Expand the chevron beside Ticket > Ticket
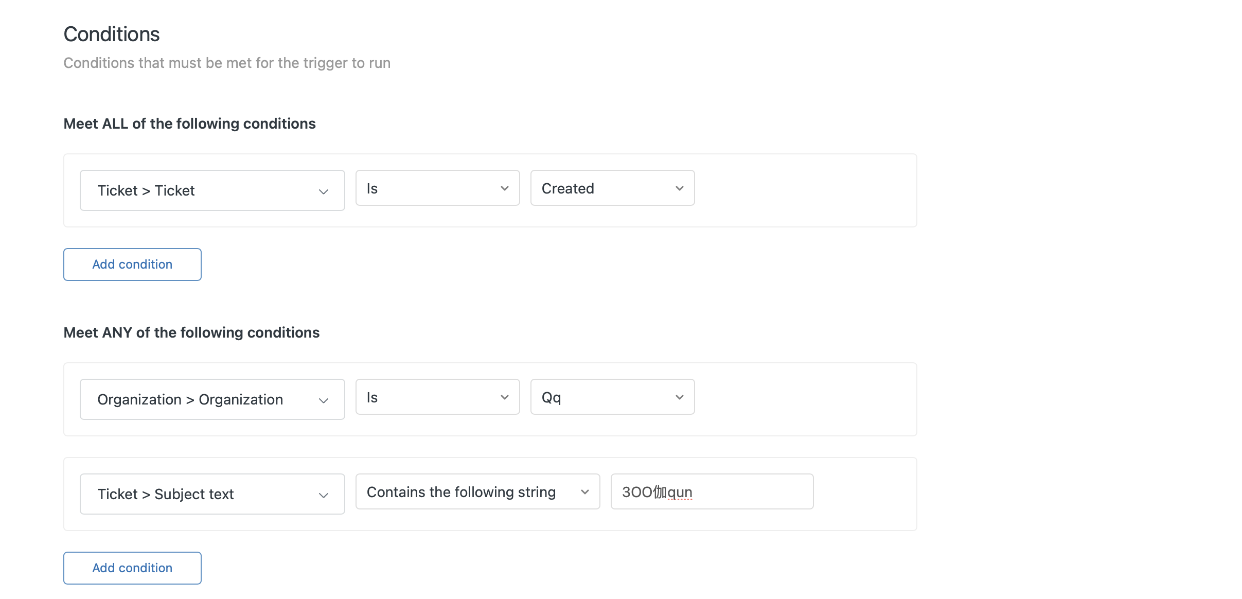 click(323, 191)
